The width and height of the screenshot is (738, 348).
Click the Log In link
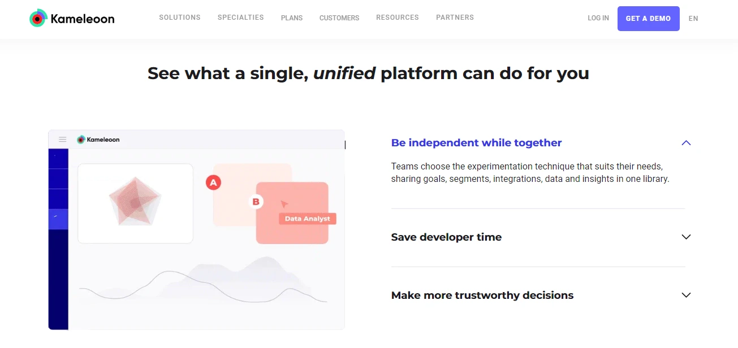pos(598,18)
